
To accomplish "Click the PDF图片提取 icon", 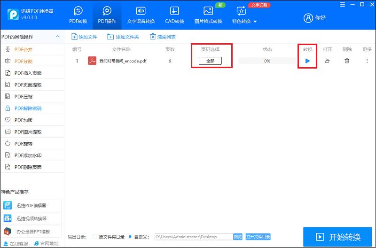I will click(x=8, y=132).
